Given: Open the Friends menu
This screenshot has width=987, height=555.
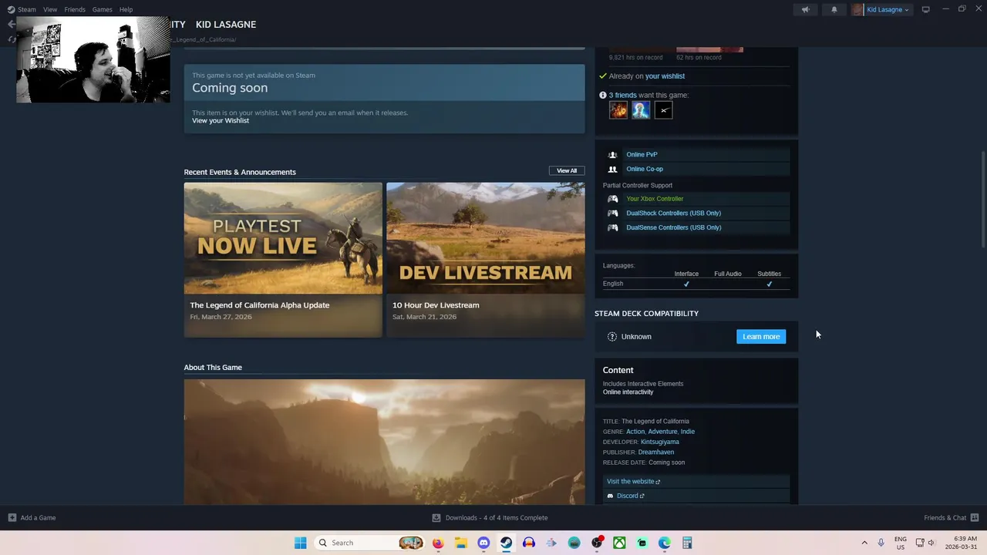Looking at the screenshot, I should click(75, 9).
